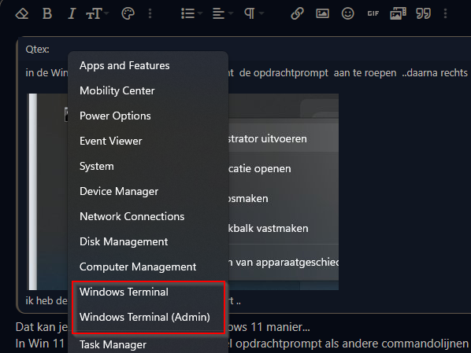This screenshot has height=353, width=471.
Task: Open the smiley emoji picker
Action: [347, 14]
